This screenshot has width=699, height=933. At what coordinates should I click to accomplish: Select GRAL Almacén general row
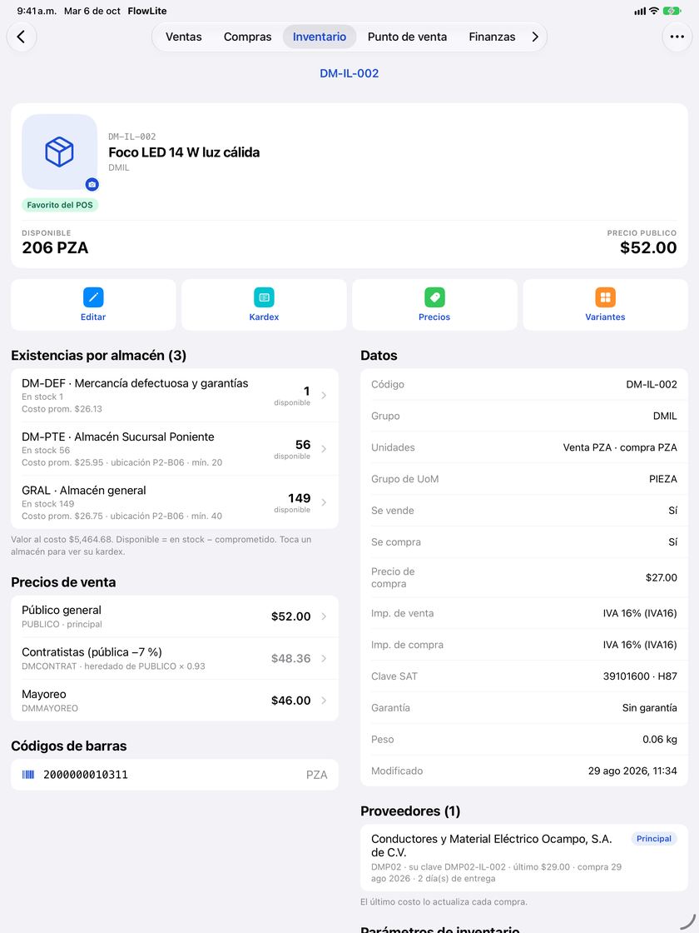pos(175,502)
